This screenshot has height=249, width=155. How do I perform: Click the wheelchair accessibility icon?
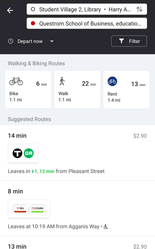[106, 227]
